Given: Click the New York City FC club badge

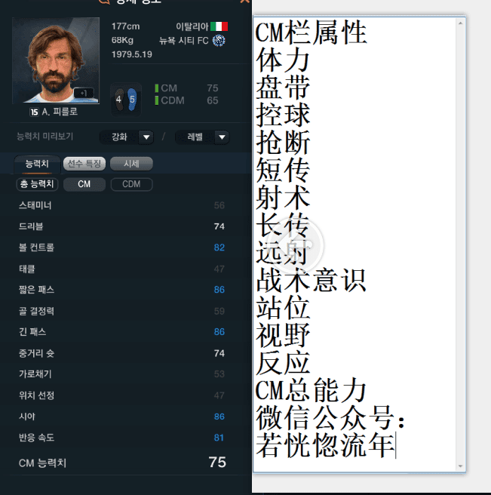Looking at the screenshot, I should point(219,41).
